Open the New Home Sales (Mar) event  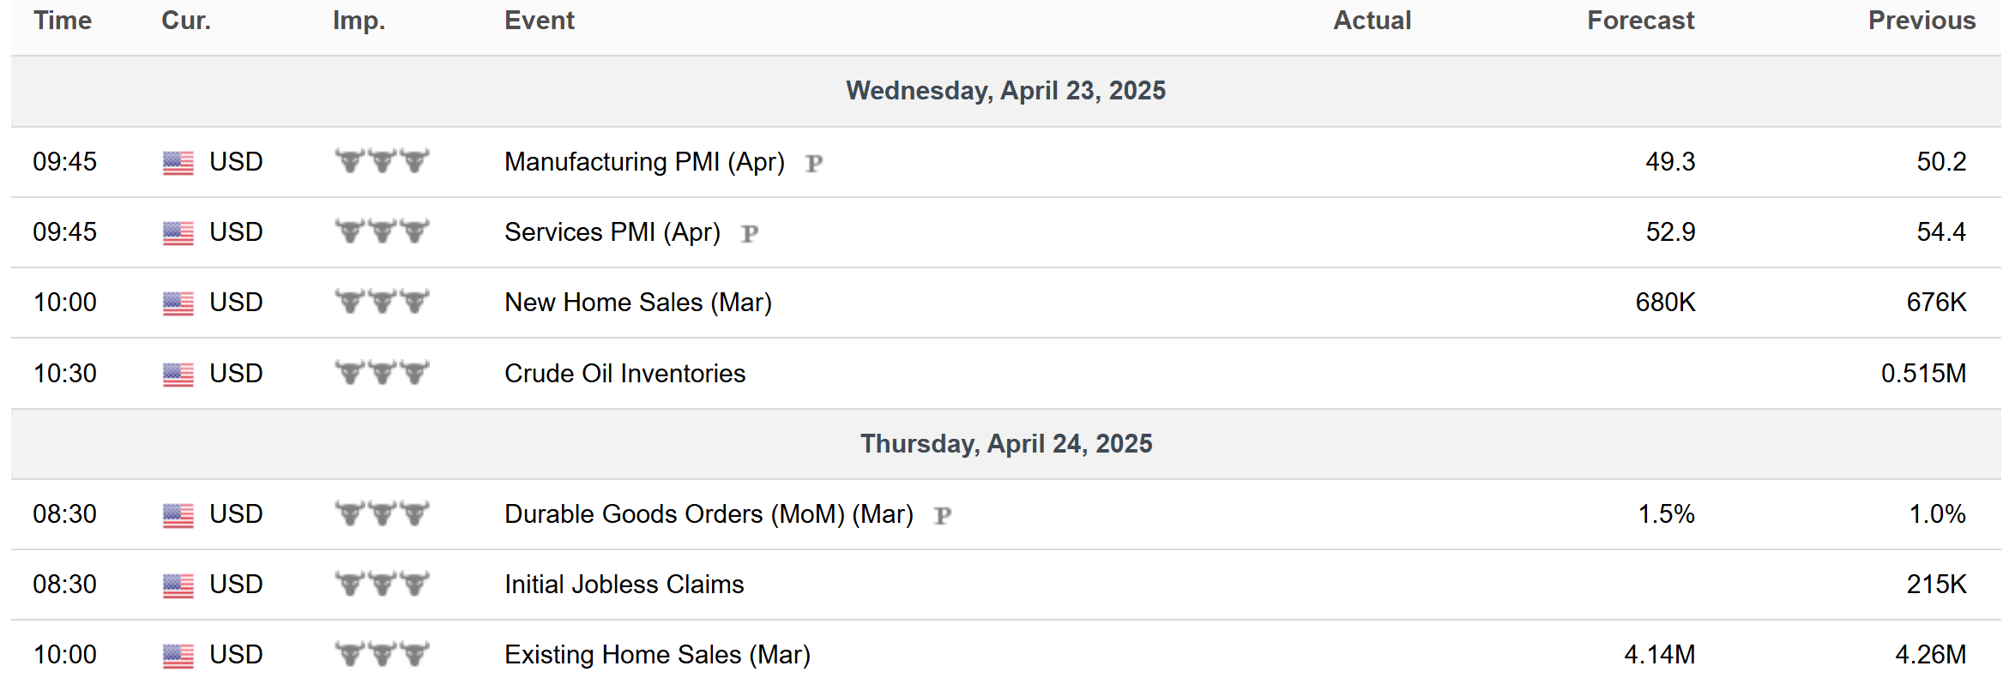pos(638,303)
